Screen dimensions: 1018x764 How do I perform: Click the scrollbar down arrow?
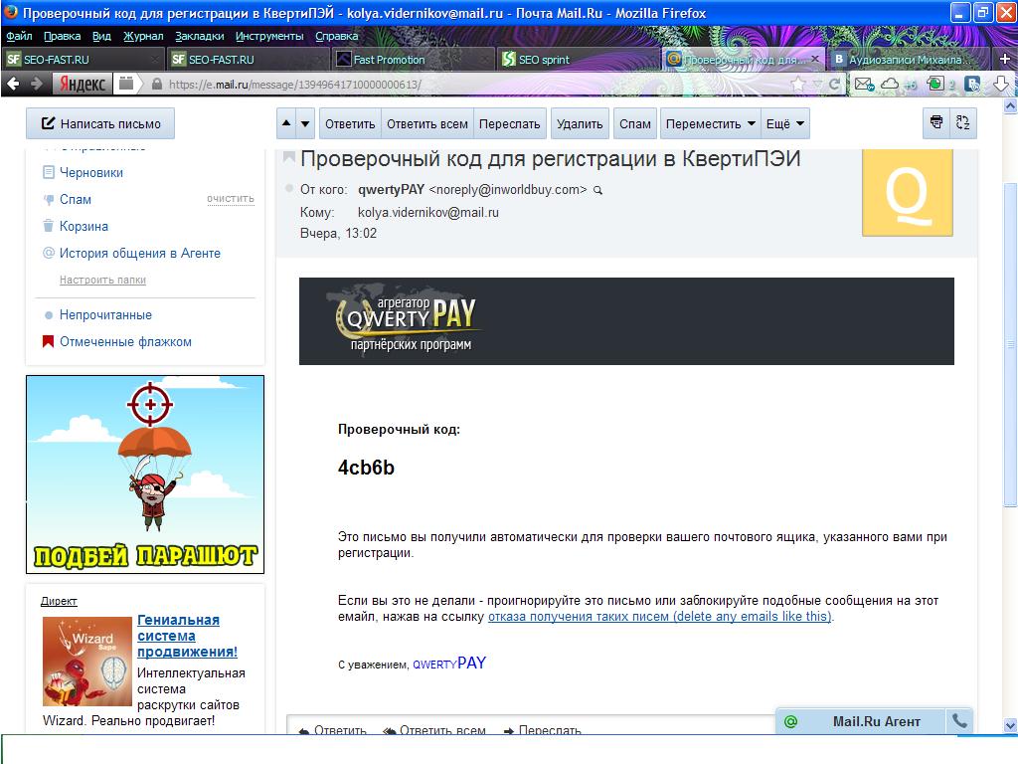(1010, 725)
